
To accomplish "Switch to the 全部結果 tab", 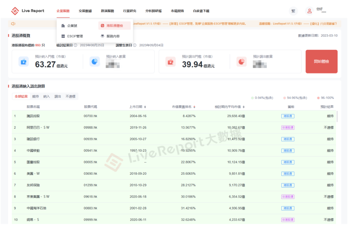I will (x=21, y=96).
